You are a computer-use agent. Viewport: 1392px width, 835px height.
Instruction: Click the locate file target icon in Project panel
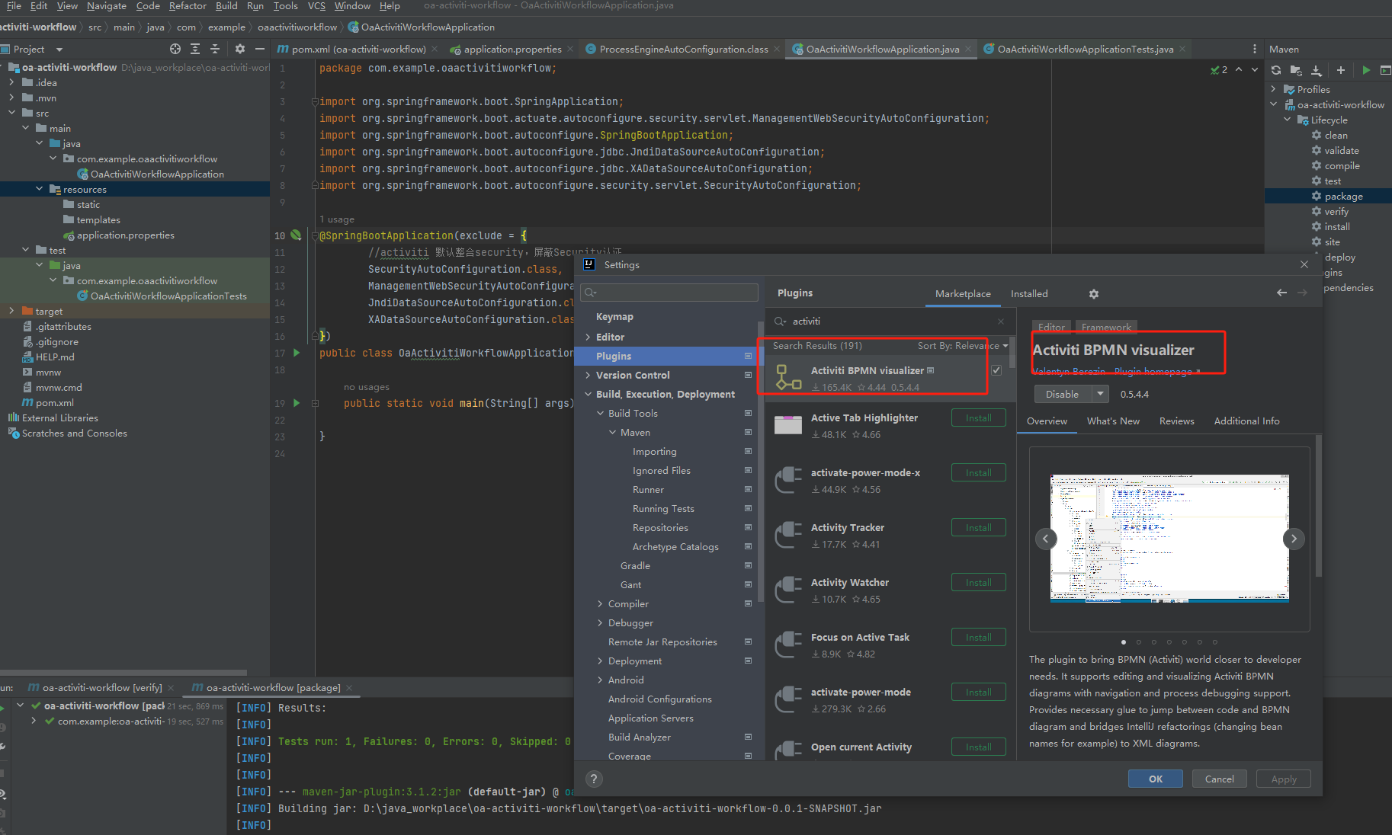tap(175, 49)
